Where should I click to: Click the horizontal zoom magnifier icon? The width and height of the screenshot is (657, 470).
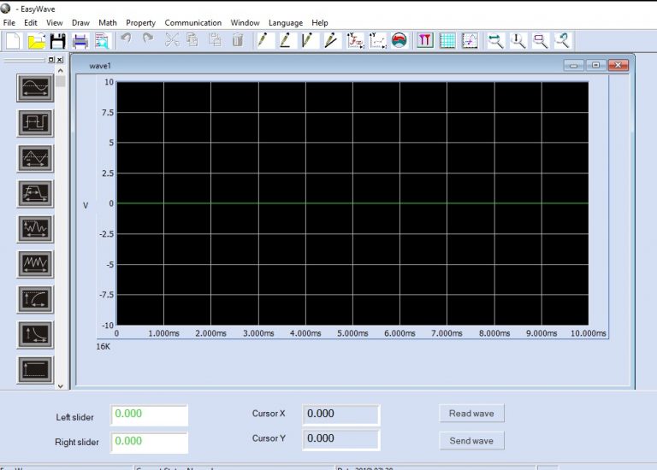point(495,40)
